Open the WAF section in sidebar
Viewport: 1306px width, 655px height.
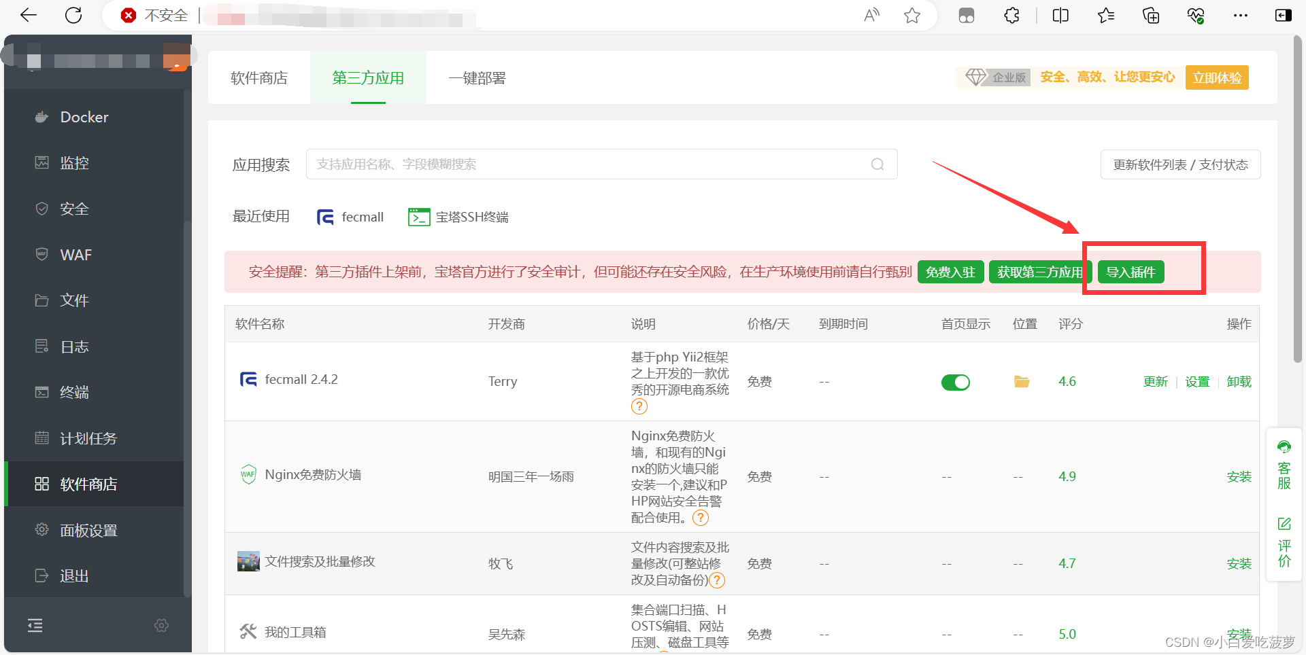click(x=76, y=255)
